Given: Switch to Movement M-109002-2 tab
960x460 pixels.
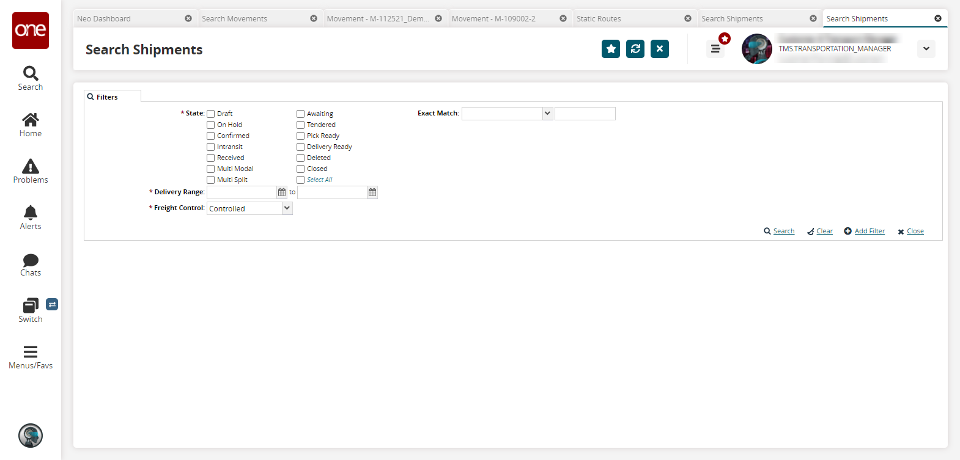Looking at the screenshot, I should tap(493, 19).
